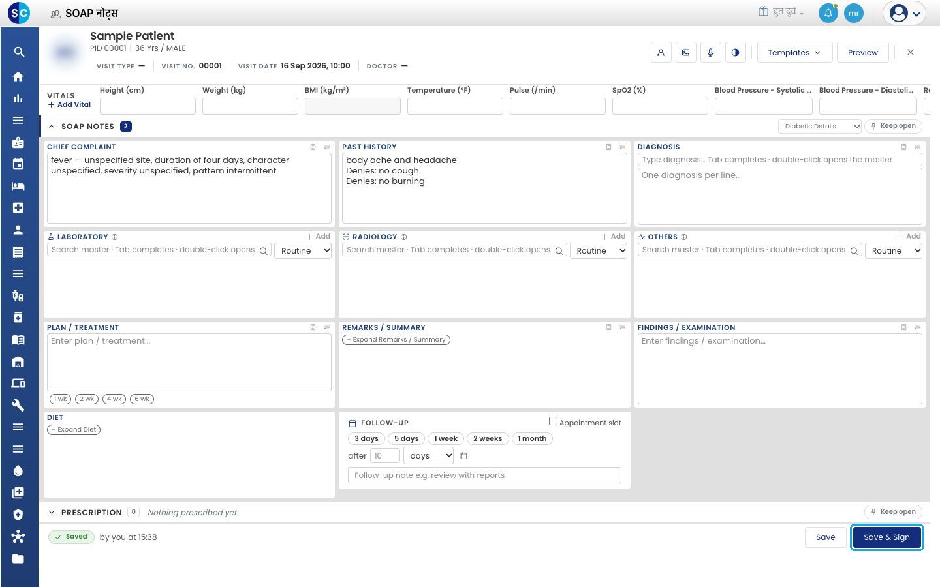
Task: Open the Diabetic Details dropdown
Action: tap(821, 127)
